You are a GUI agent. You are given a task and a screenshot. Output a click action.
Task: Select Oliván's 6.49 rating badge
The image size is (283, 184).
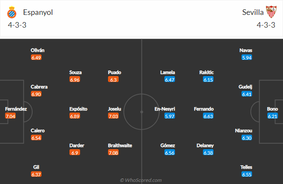[x=36, y=58]
